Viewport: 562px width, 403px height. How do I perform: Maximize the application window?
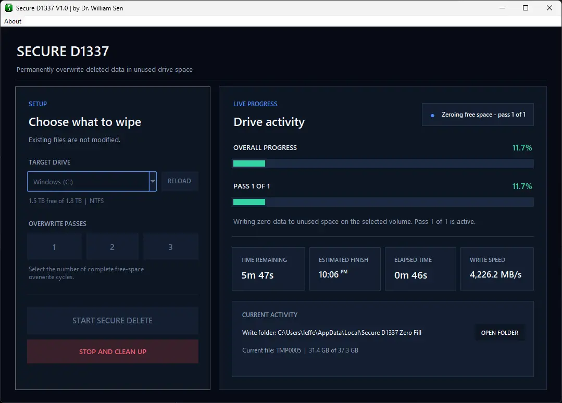(526, 8)
